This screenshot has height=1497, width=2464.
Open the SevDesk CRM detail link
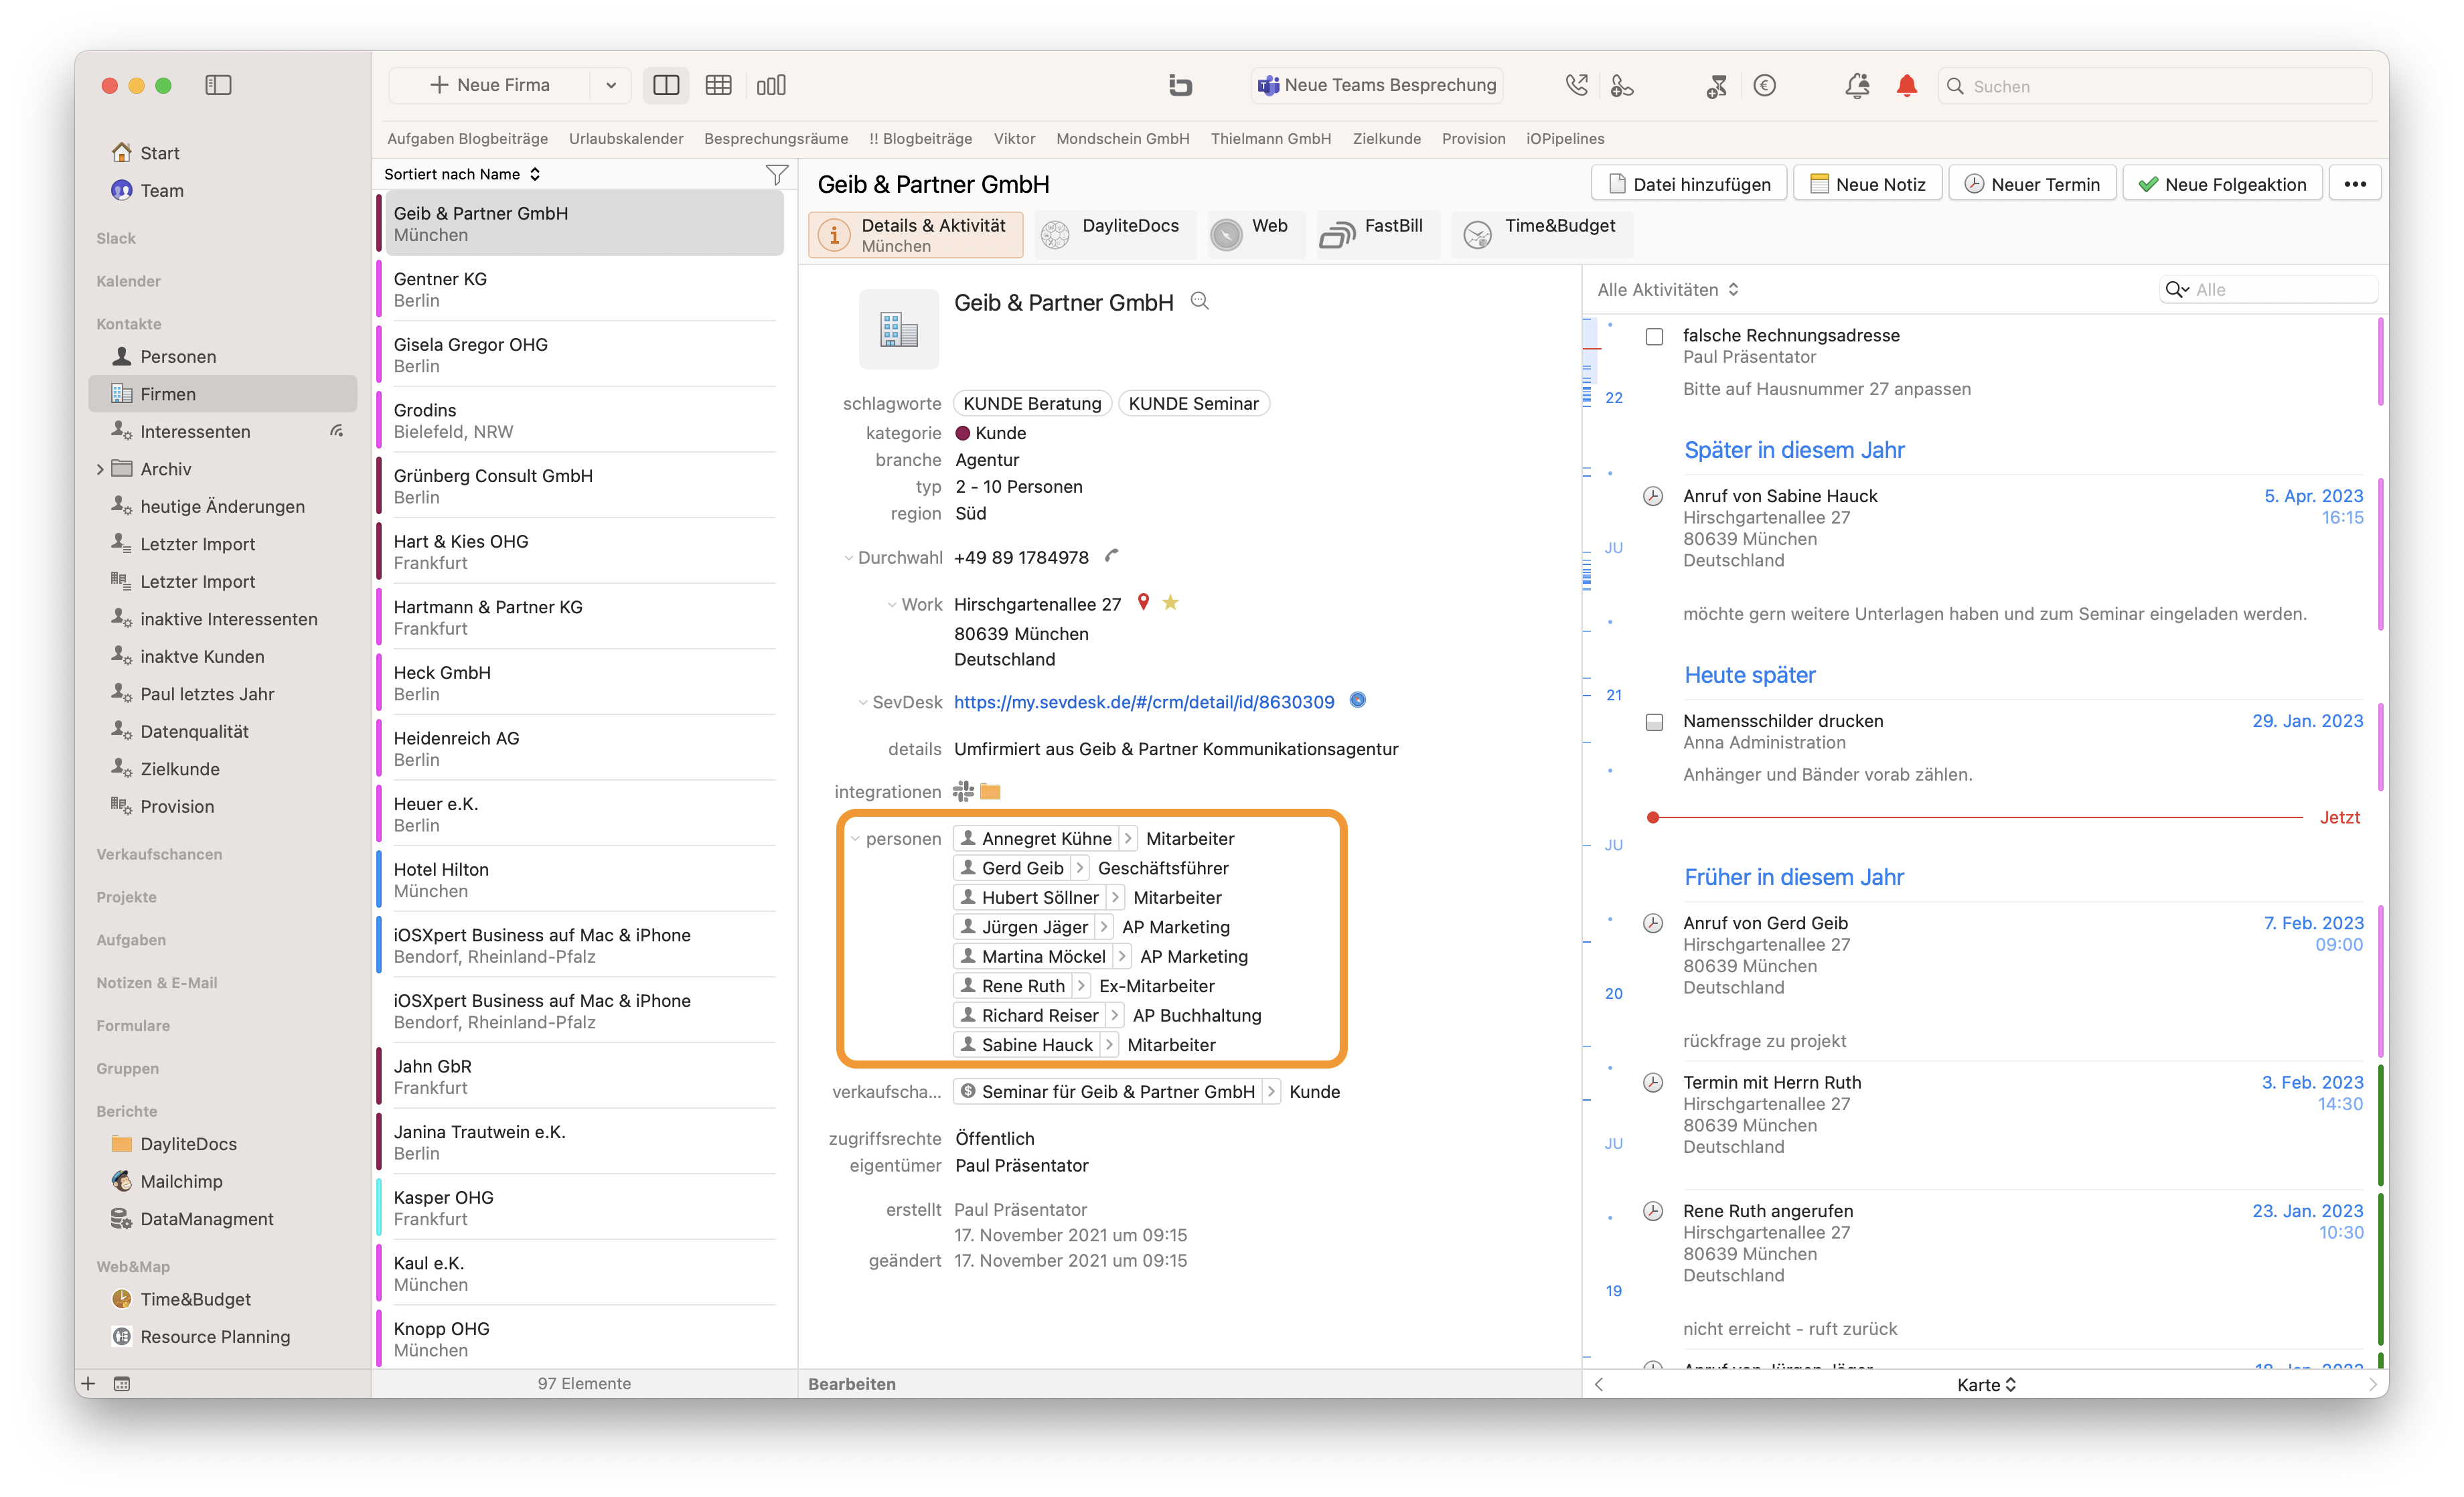1144,702
